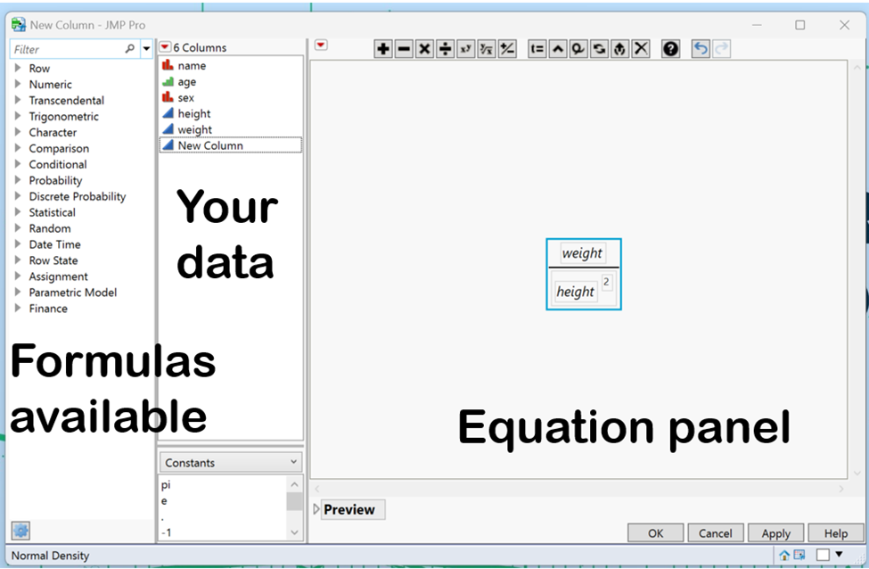Screen dimensions: 869x569
Task: Select the raise-to-power xʸ icon
Action: [x=466, y=48]
